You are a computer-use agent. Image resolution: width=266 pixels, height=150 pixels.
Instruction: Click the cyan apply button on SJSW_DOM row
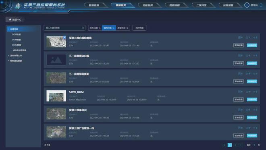coord(252,100)
